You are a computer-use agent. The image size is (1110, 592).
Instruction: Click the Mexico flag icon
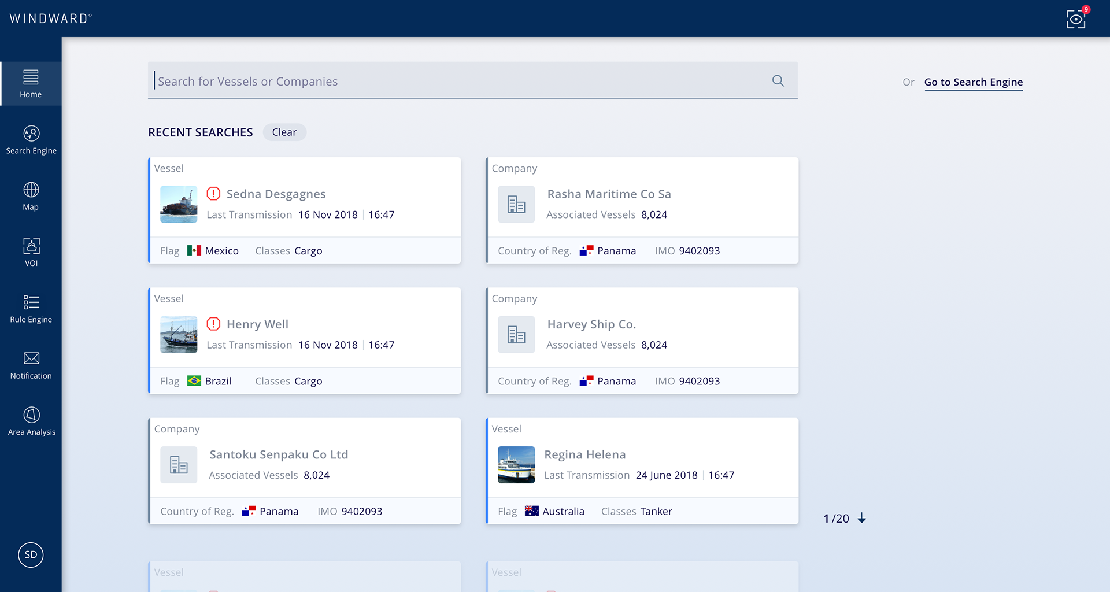(x=194, y=251)
